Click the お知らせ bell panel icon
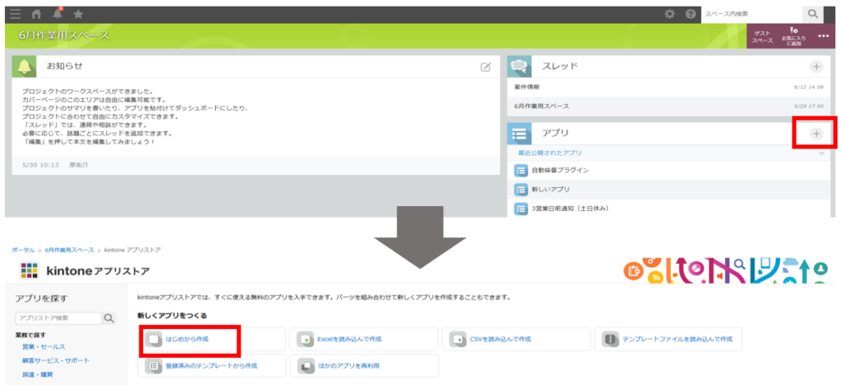 [24, 66]
